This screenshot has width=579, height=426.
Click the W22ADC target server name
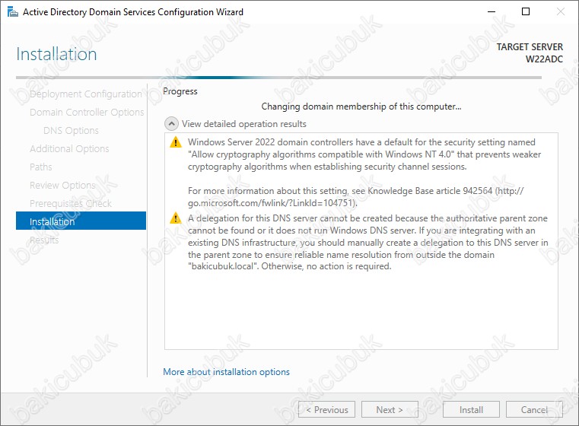544,59
